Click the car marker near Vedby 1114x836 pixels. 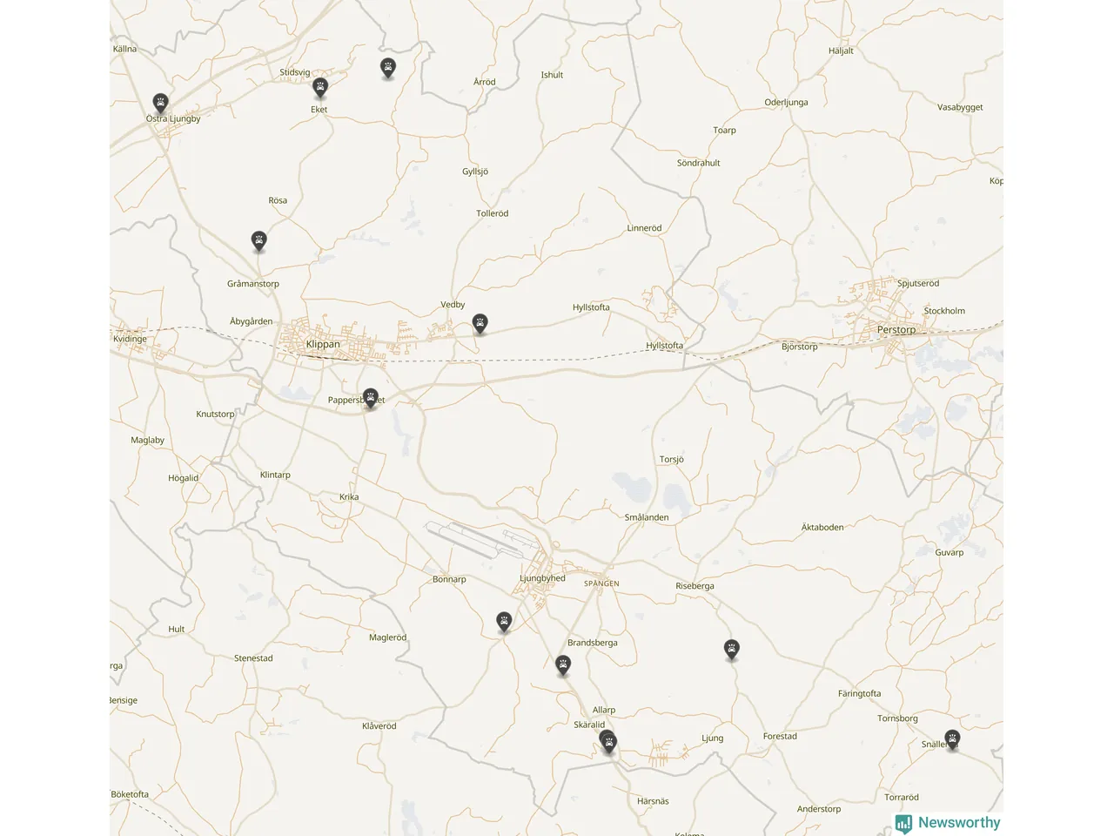coord(480,324)
